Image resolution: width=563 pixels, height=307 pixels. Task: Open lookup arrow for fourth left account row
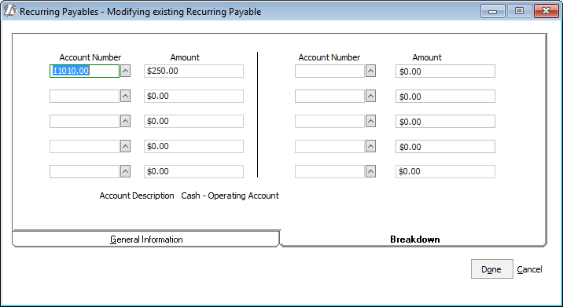point(125,146)
